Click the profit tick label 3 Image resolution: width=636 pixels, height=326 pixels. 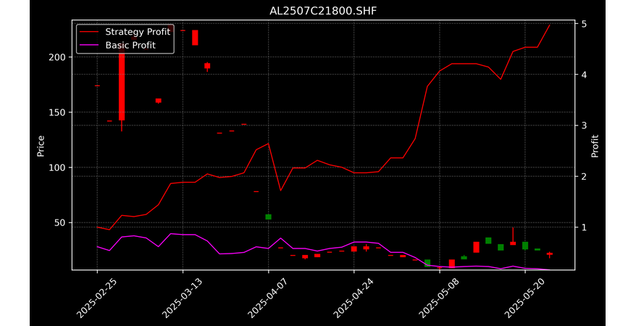click(x=584, y=125)
